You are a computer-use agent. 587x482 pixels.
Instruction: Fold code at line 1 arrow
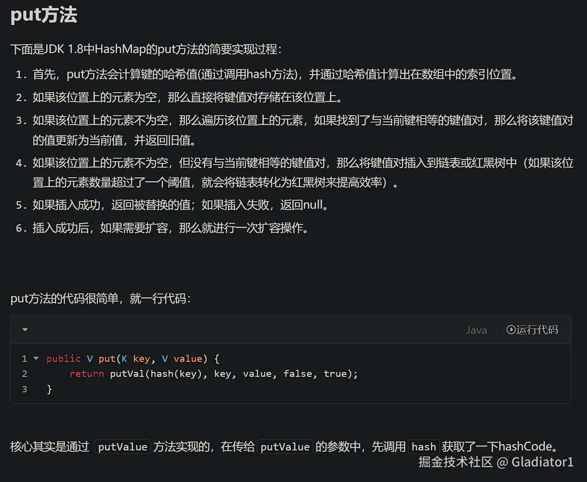[36, 358]
